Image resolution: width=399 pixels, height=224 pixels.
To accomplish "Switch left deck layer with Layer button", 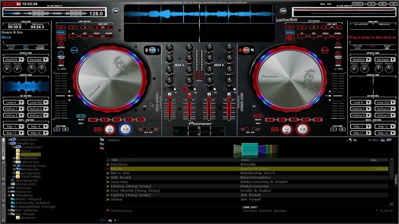I will click(152, 50).
